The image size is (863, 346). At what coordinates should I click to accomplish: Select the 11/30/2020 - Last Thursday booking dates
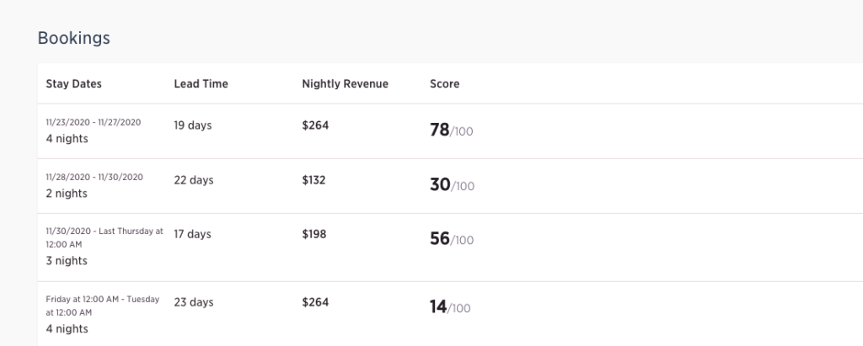[x=105, y=237]
